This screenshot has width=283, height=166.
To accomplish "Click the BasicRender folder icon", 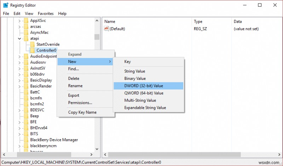I will coord(26,86).
